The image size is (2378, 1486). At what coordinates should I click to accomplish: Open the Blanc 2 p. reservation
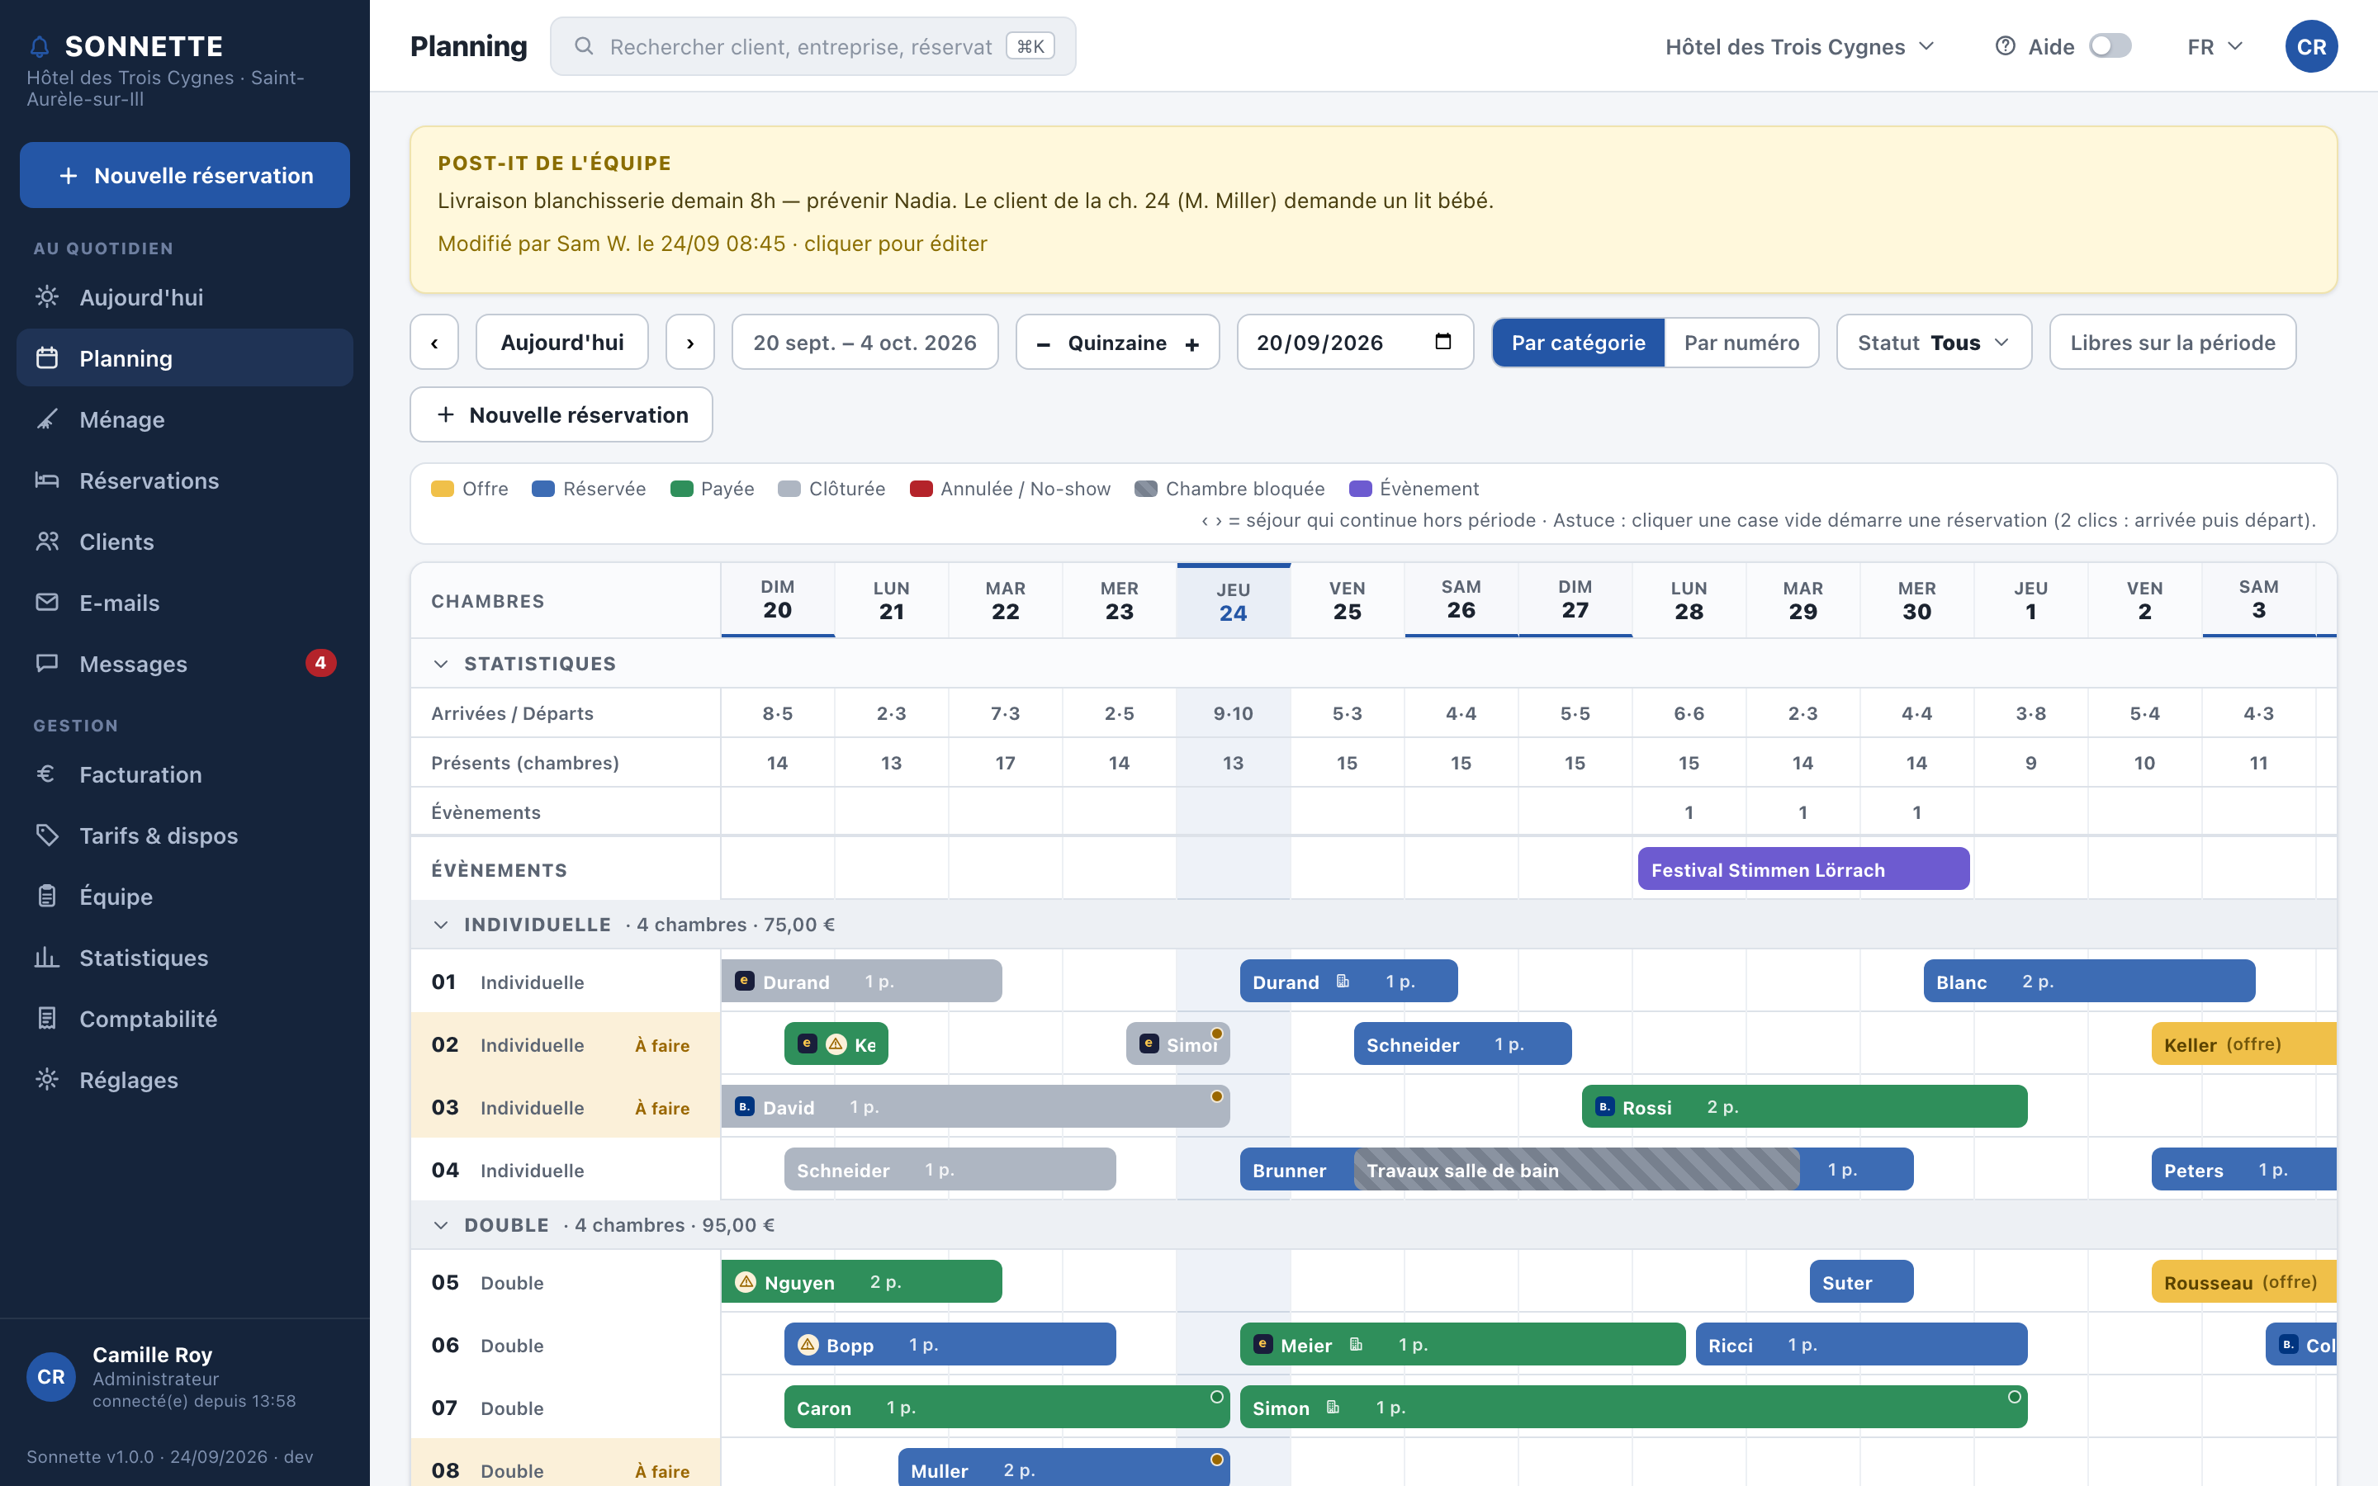point(2089,981)
